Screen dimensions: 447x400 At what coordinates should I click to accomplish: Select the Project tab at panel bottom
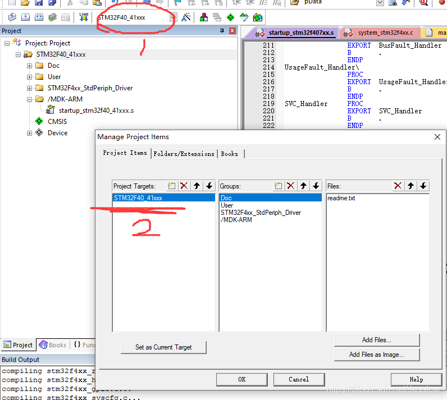(x=18, y=345)
